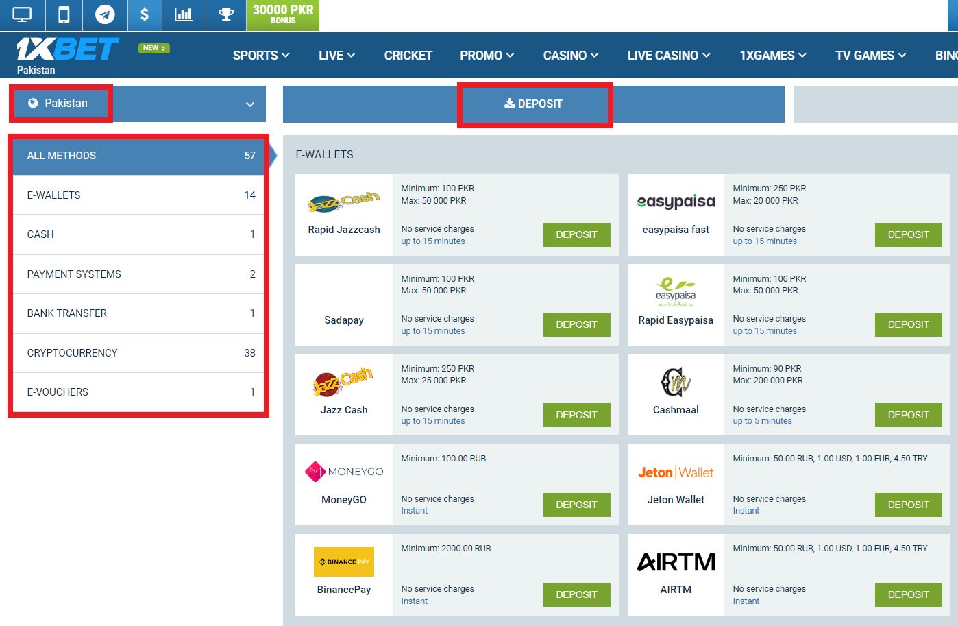Click the Rapid Jazzcash logo

pyautogui.click(x=343, y=201)
